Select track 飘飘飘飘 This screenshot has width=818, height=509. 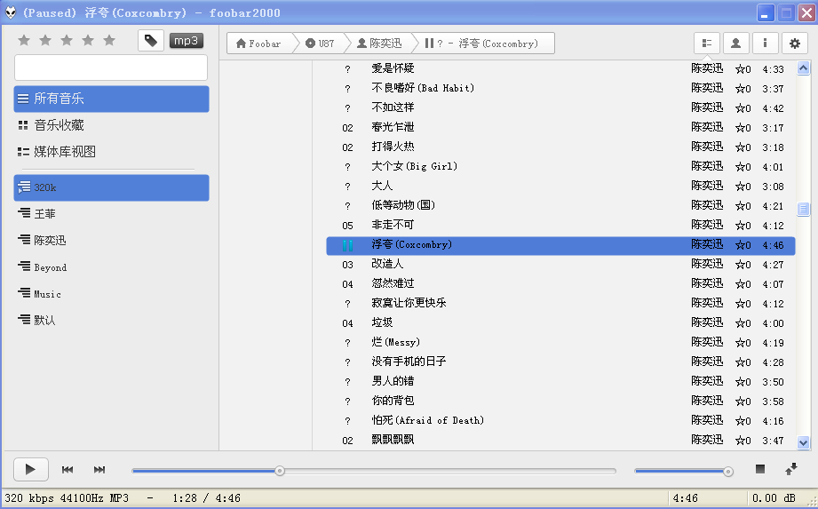click(560, 441)
